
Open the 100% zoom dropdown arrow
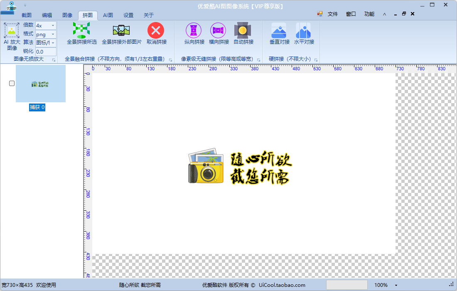pos(396,285)
